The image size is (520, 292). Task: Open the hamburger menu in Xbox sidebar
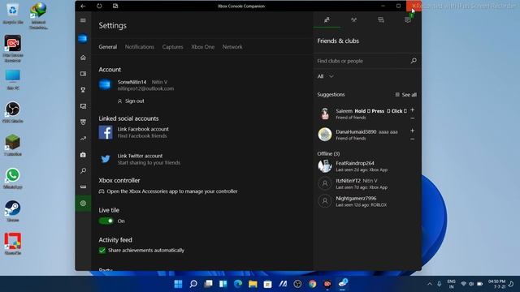[x=83, y=20]
